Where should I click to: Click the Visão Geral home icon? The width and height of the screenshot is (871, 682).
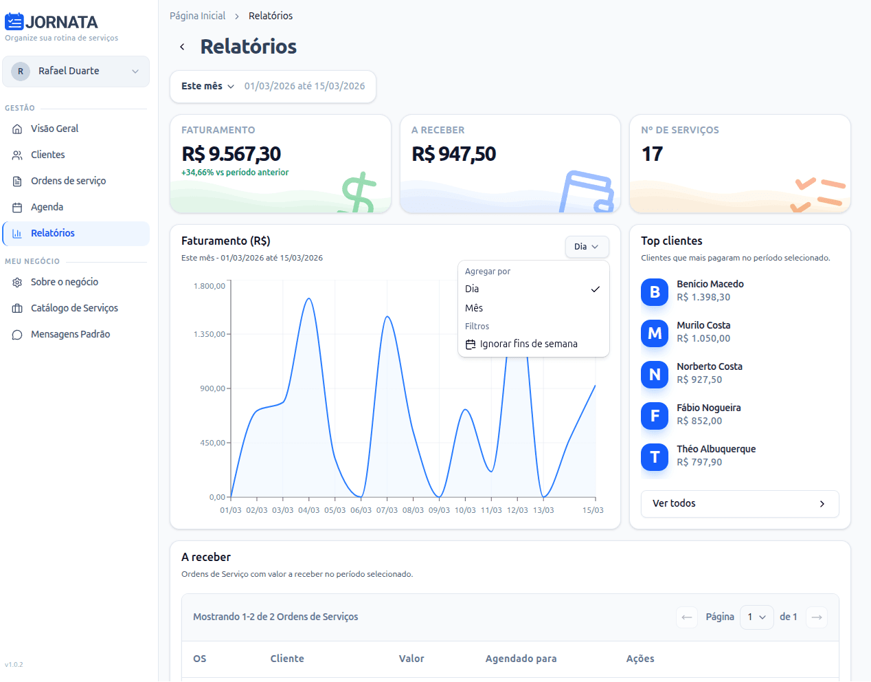(x=17, y=129)
